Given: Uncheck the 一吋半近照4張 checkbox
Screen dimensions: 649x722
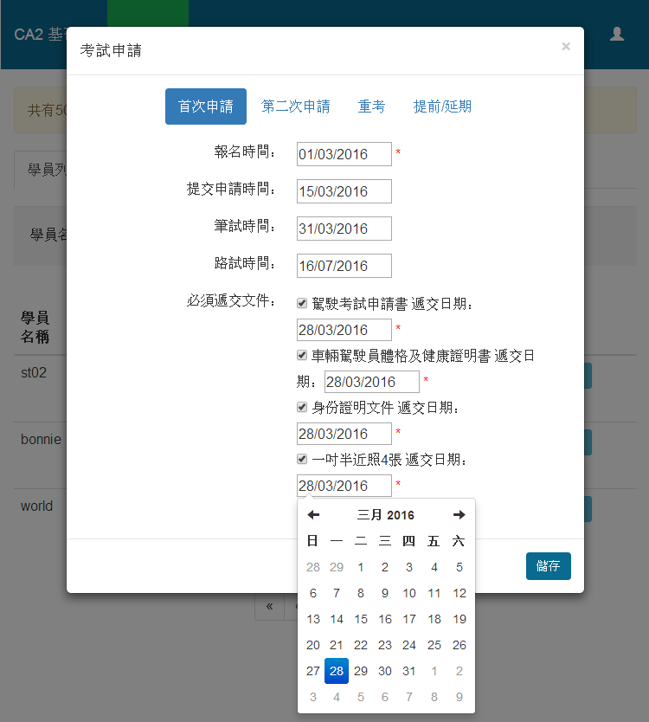Looking at the screenshot, I should pyautogui.click(x=302, y=460).
